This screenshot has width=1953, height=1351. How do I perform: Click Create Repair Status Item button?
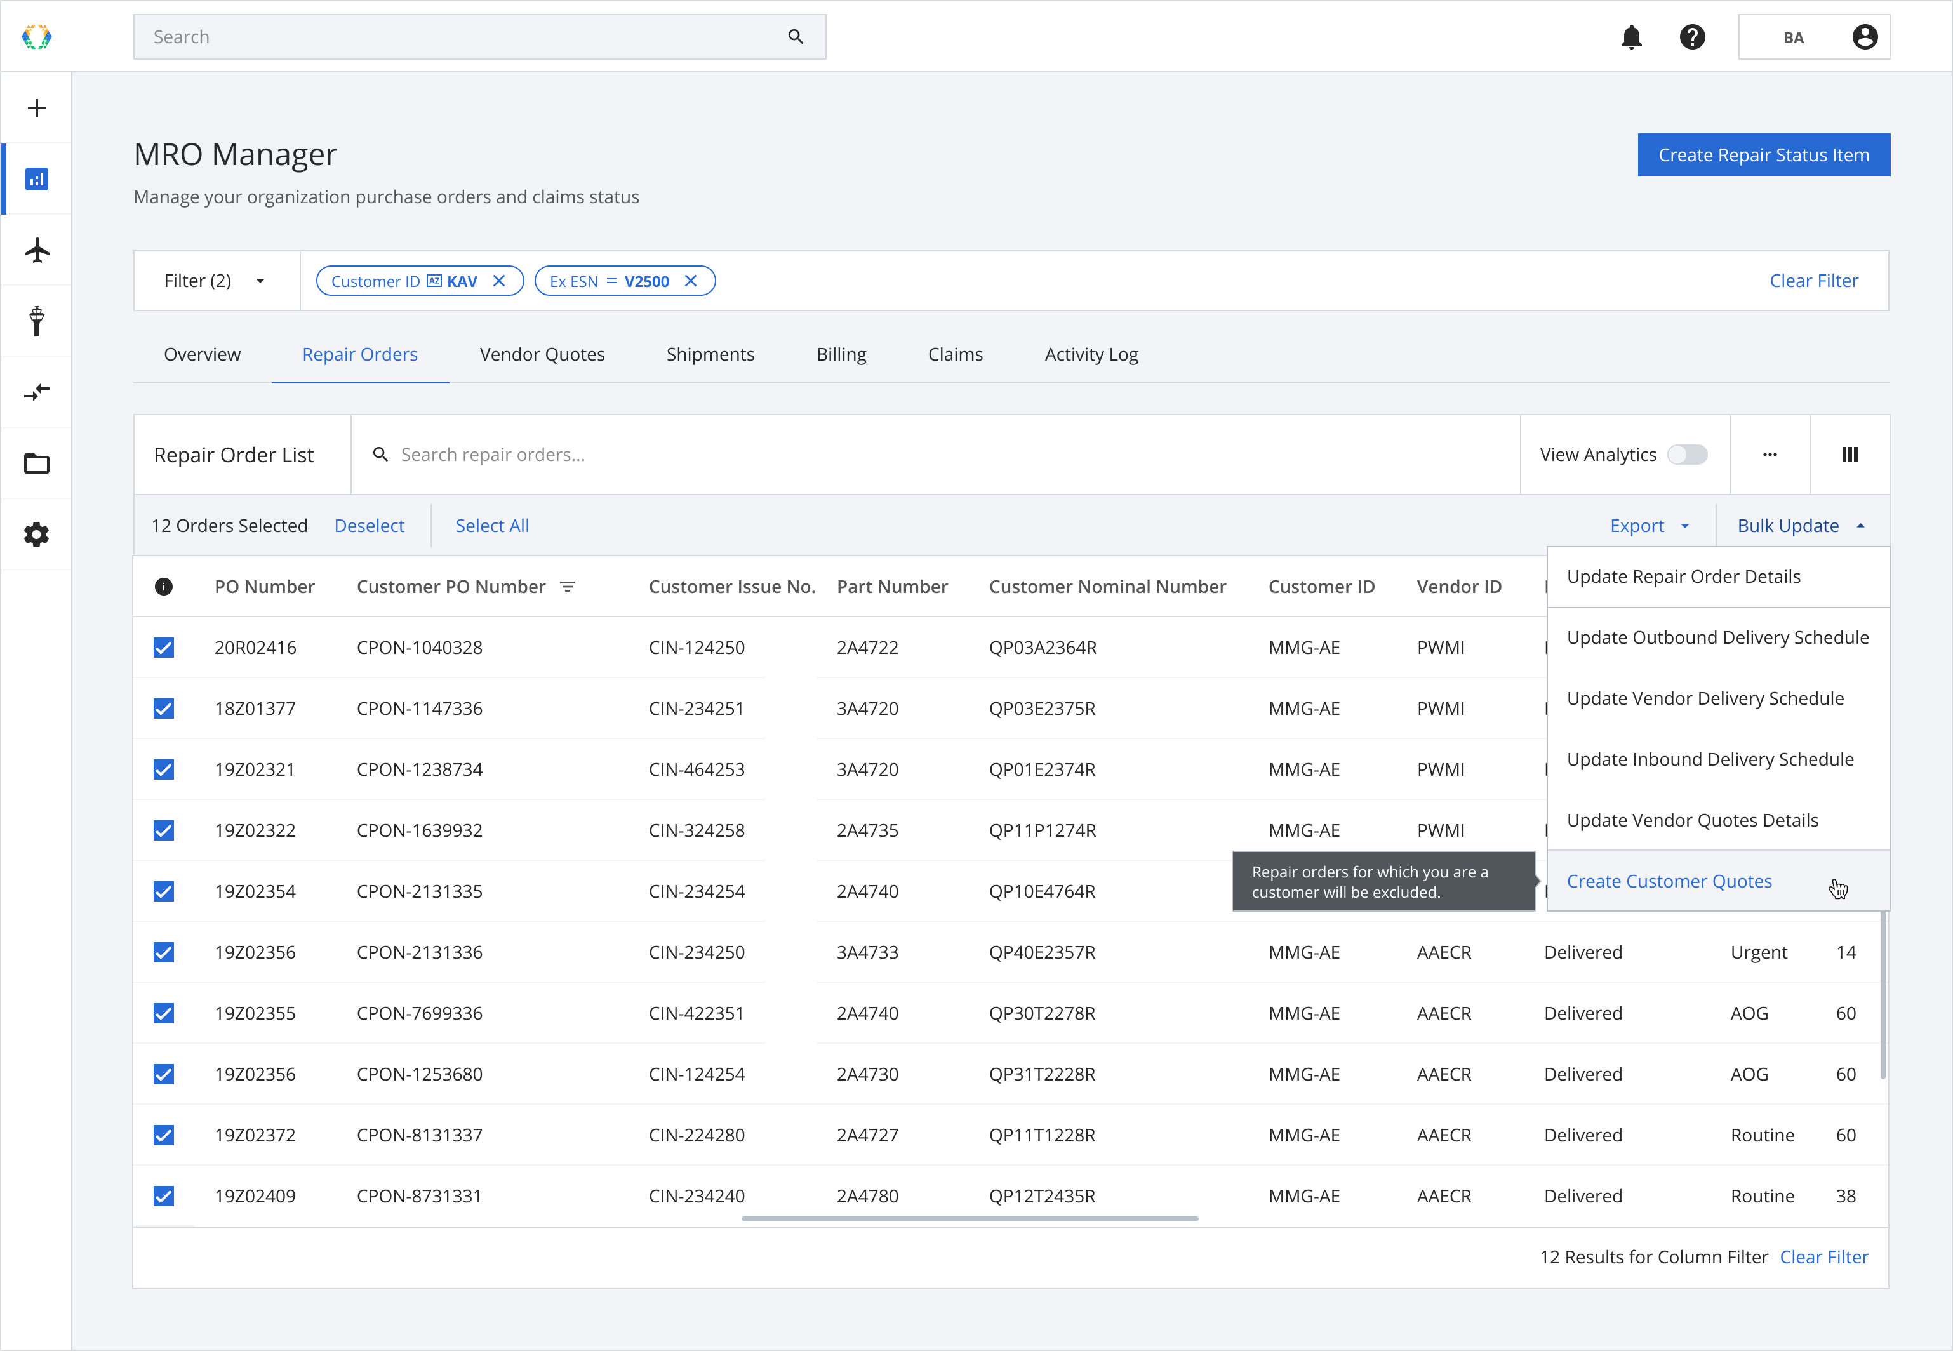point(1763,155)
